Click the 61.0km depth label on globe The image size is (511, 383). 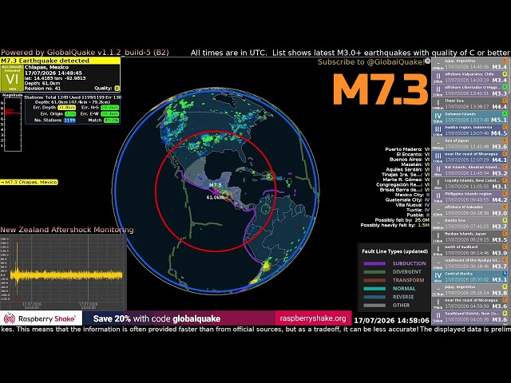pyautogui.click(x=215, y=197)
